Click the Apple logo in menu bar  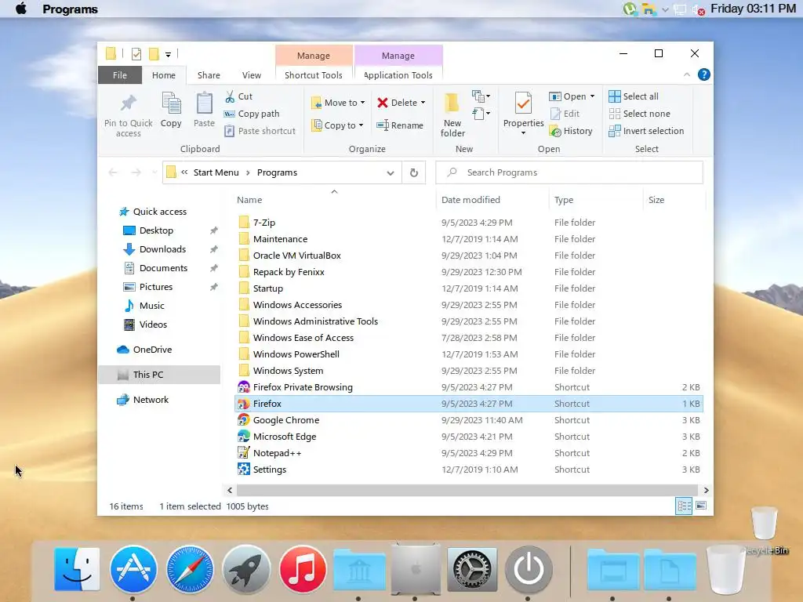[x=21, y=9]
